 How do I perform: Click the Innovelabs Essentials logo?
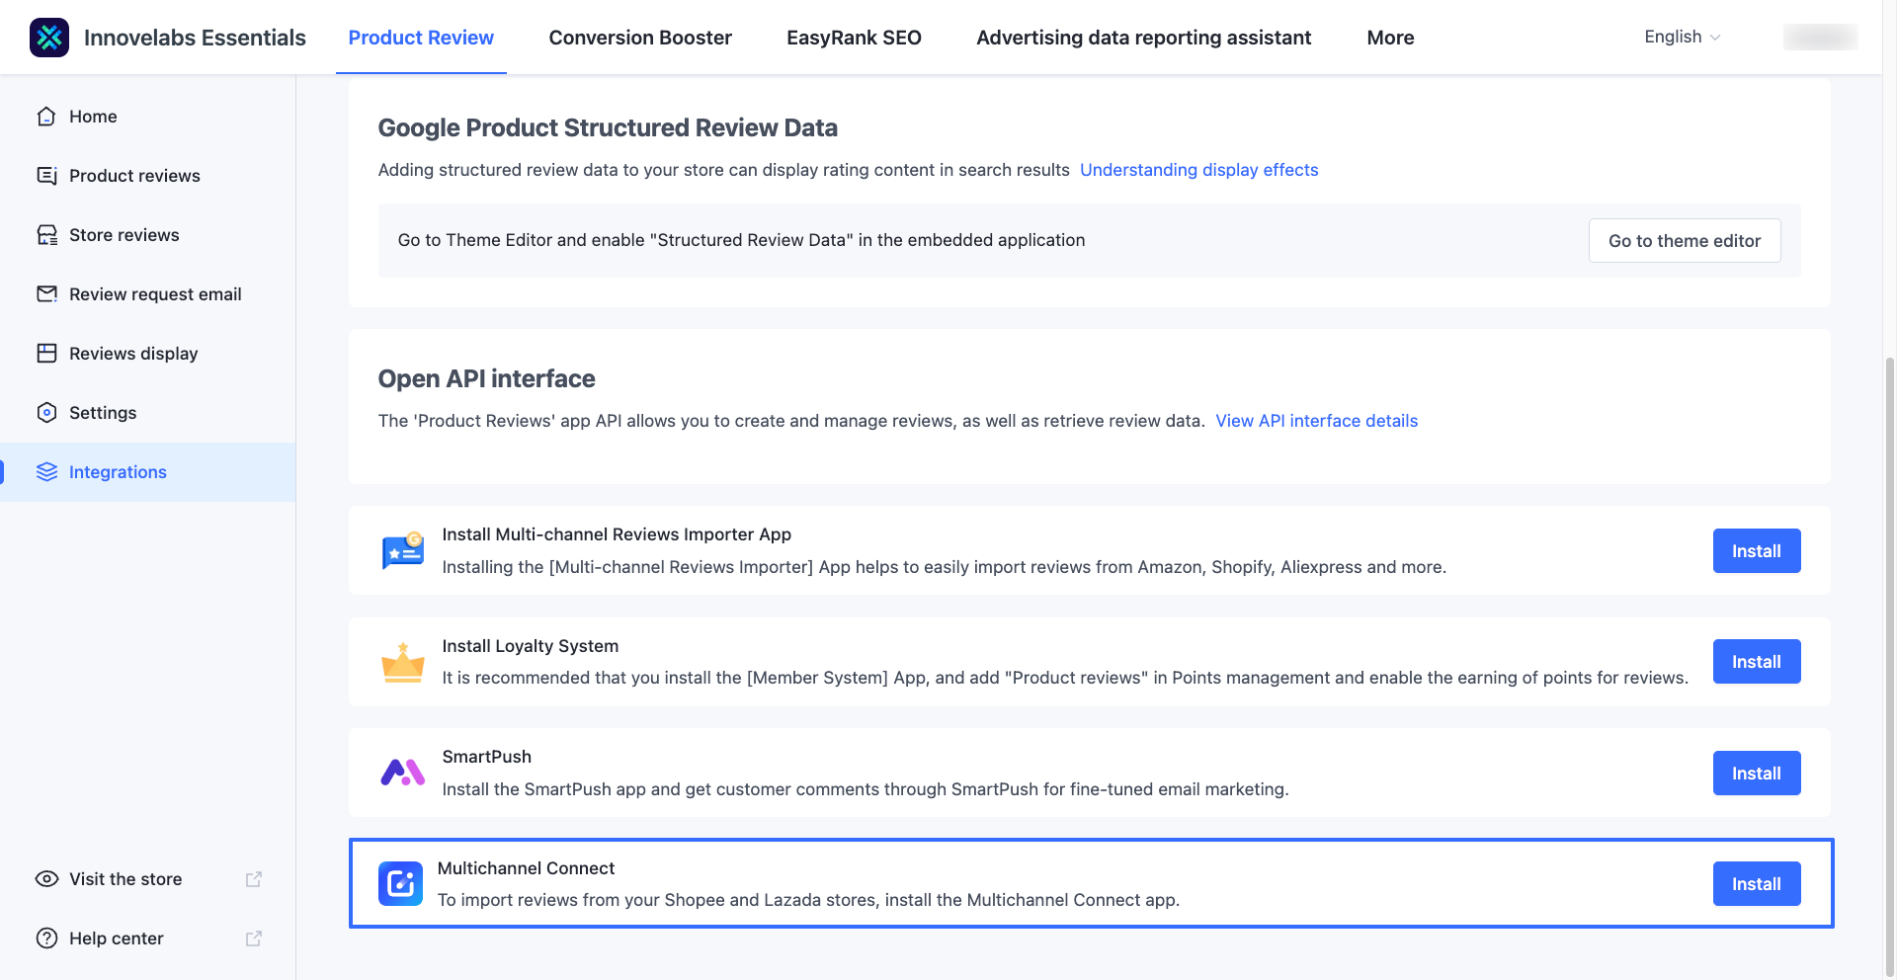tap(49, 37)
